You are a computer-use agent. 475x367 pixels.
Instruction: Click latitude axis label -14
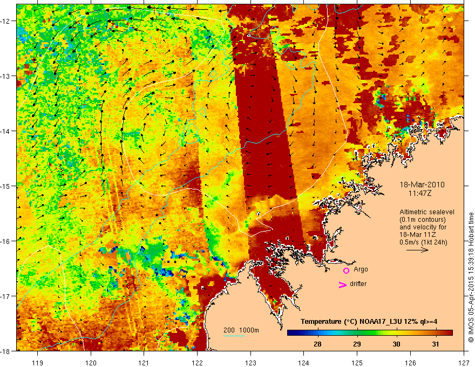[6, 131]
